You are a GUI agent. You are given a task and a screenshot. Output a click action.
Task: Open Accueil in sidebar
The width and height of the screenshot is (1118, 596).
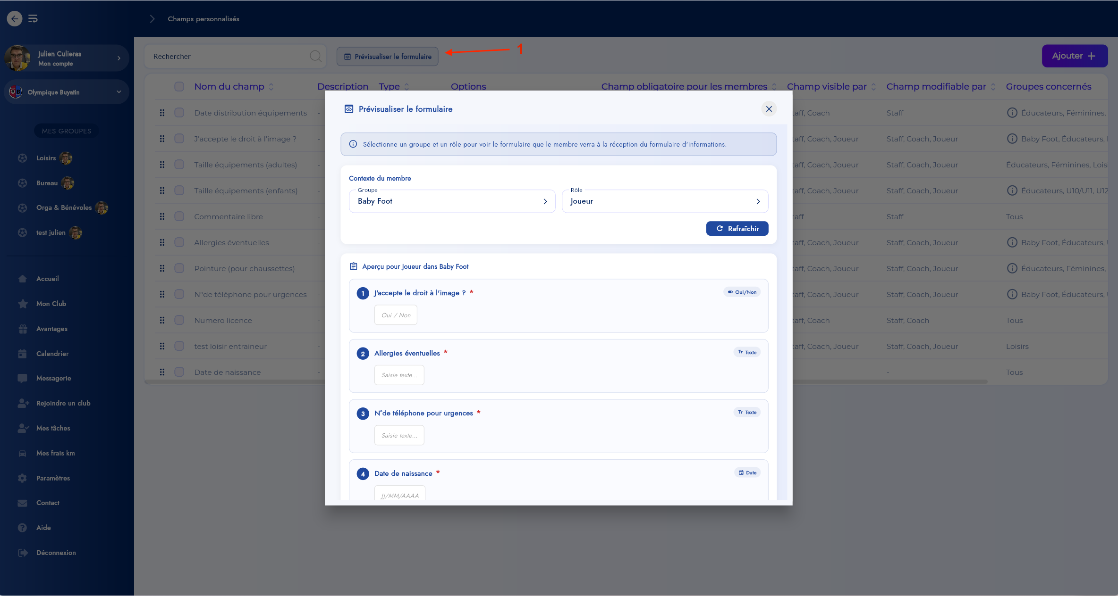tap(48, 279)
